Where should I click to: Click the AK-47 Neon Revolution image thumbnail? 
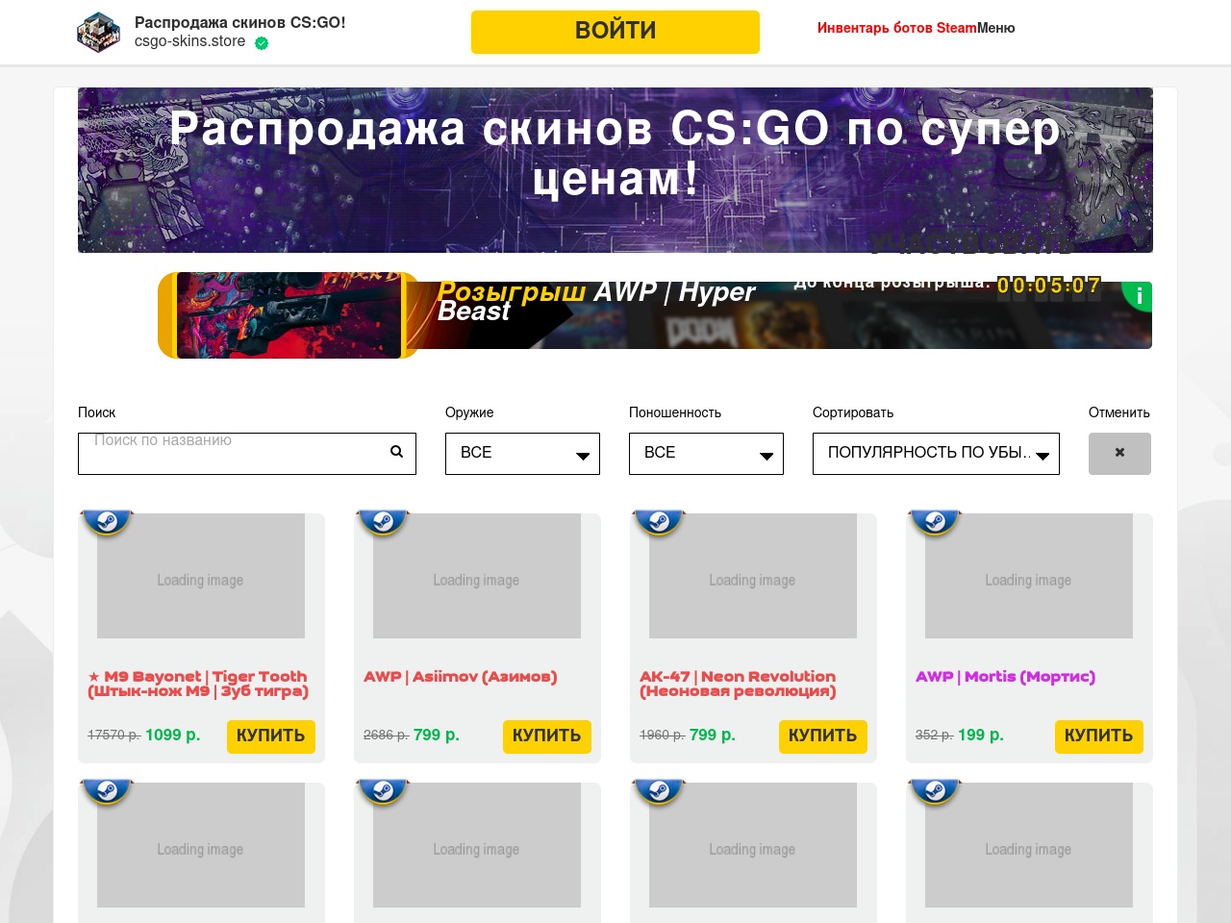tap(753, 576)
